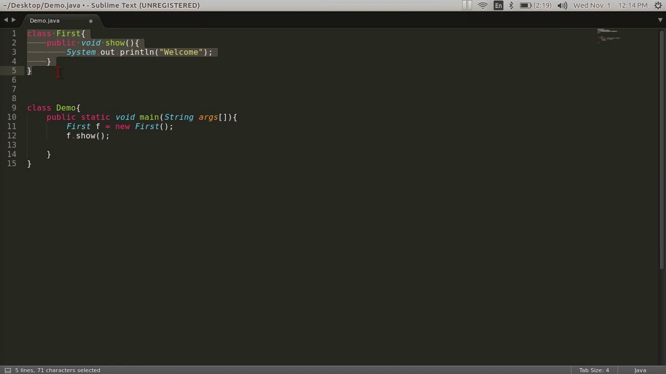Go to previous tab arrow
Viewport: 666px width, 374px height.
point(5,20)
